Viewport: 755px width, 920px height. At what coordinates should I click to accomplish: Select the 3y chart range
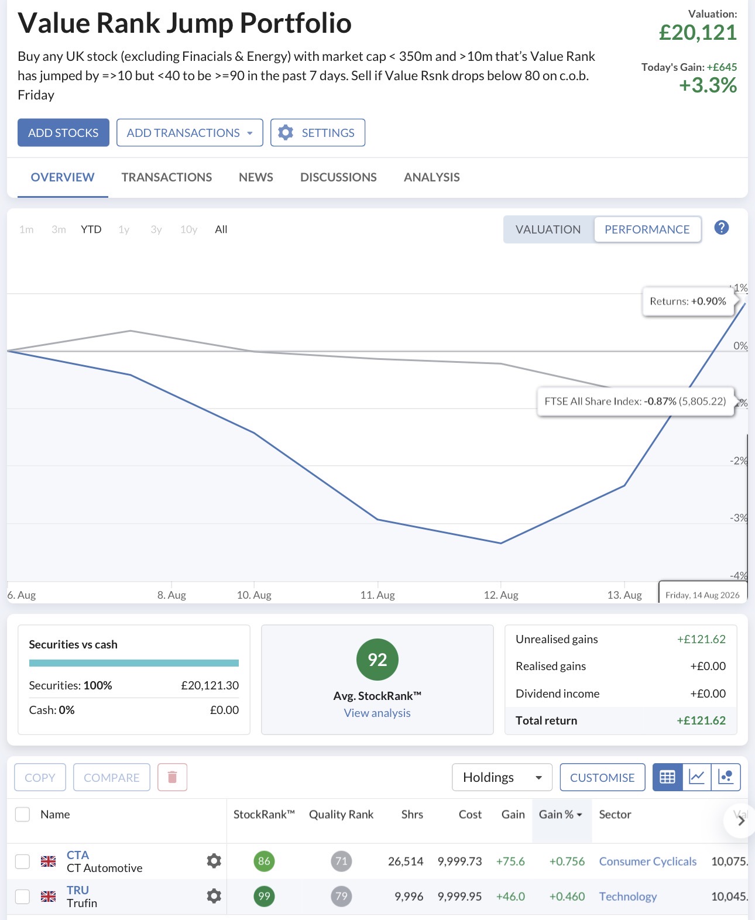(156, 229)
